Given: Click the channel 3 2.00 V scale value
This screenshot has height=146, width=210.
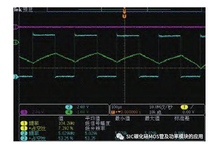Looking at the screenshot, I should (x=38, y=112).
